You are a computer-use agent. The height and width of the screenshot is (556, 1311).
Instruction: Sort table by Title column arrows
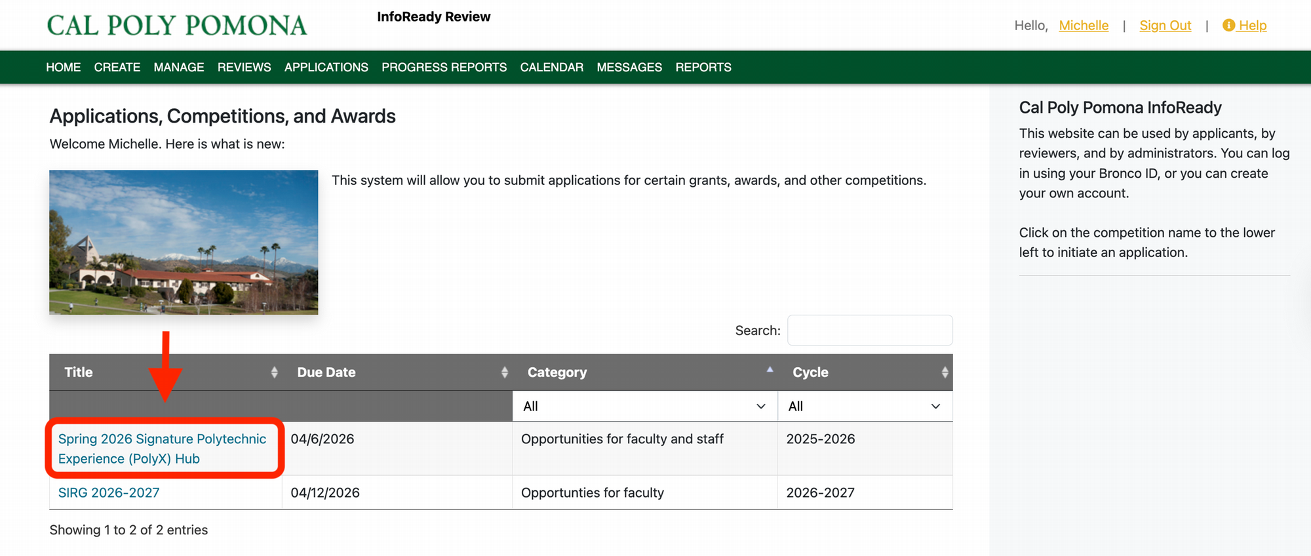[274, 372]
